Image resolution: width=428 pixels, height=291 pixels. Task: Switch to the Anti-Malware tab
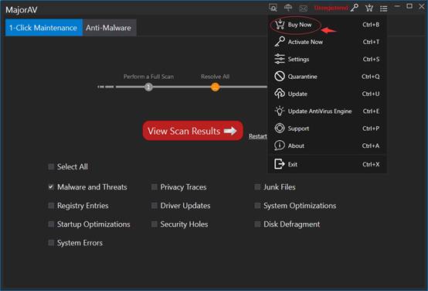[109, 28]
